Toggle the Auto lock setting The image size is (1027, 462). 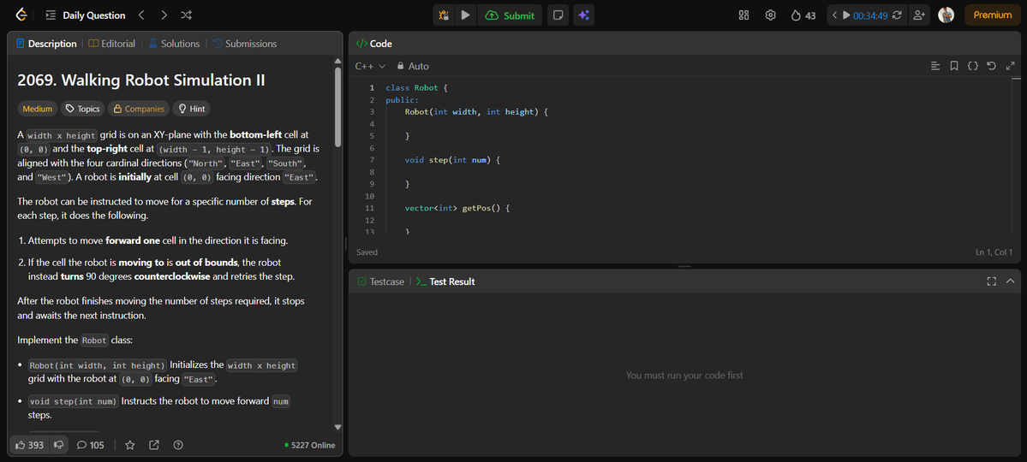(414, 66)
